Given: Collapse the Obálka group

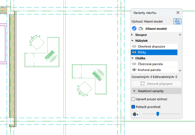Looking at the screenshot, I should [133, 58].
